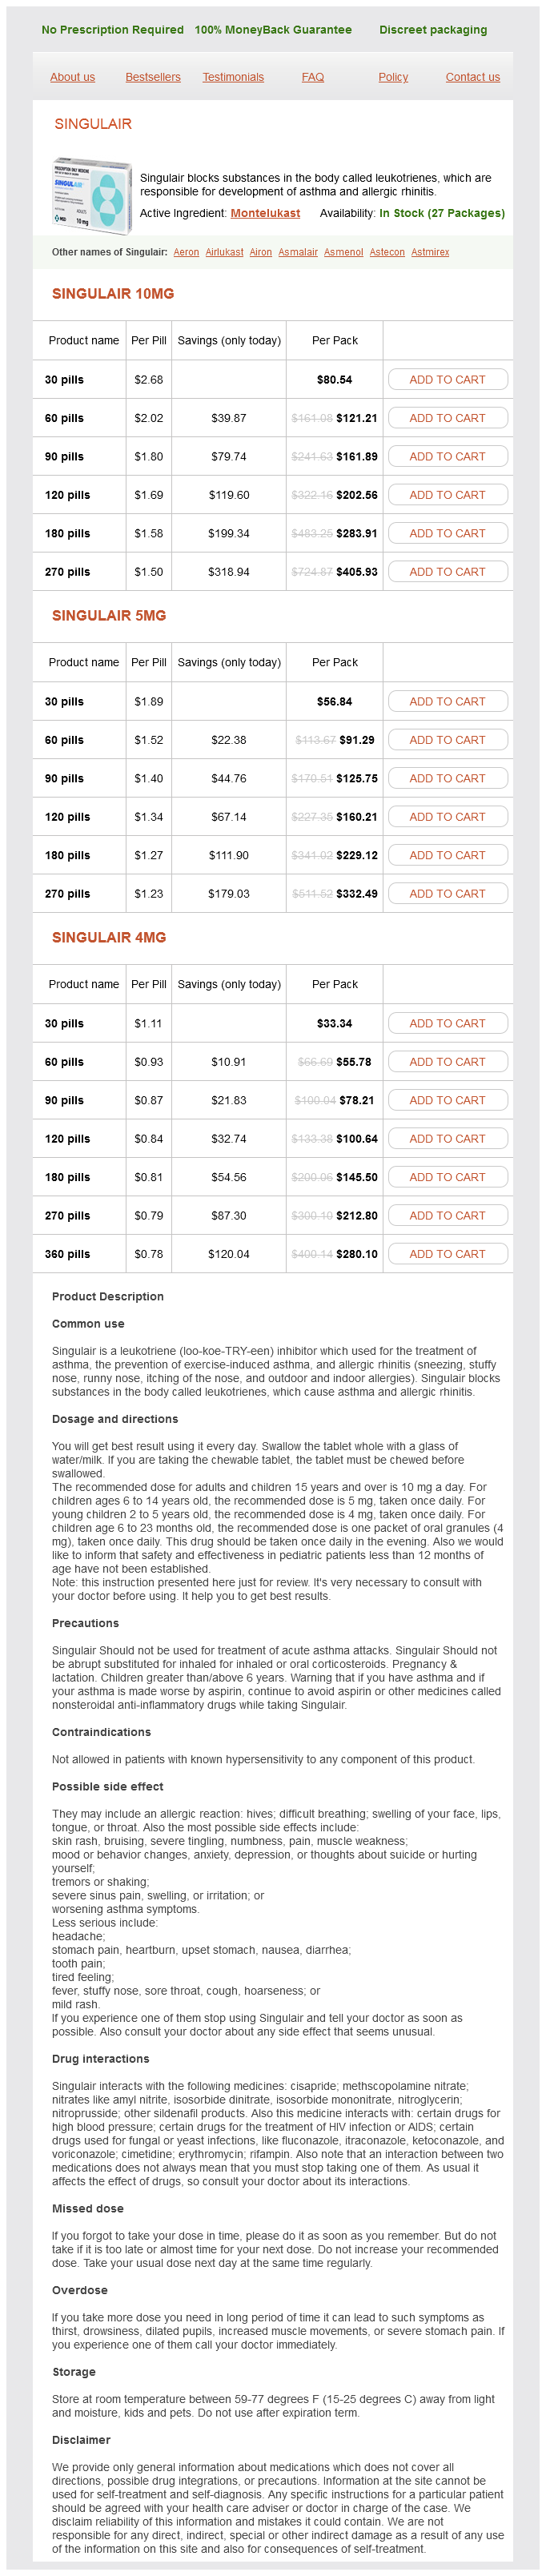Add 120 pills Singulair 4mg to cart
Screen dimensions: 546x2576
point(447,1138)
